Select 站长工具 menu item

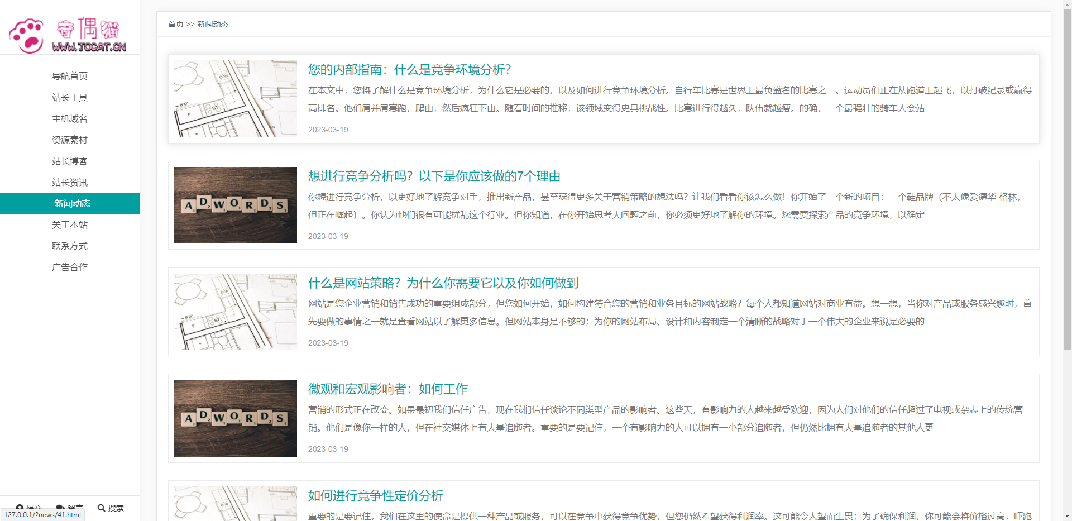(x=70, y=97)
